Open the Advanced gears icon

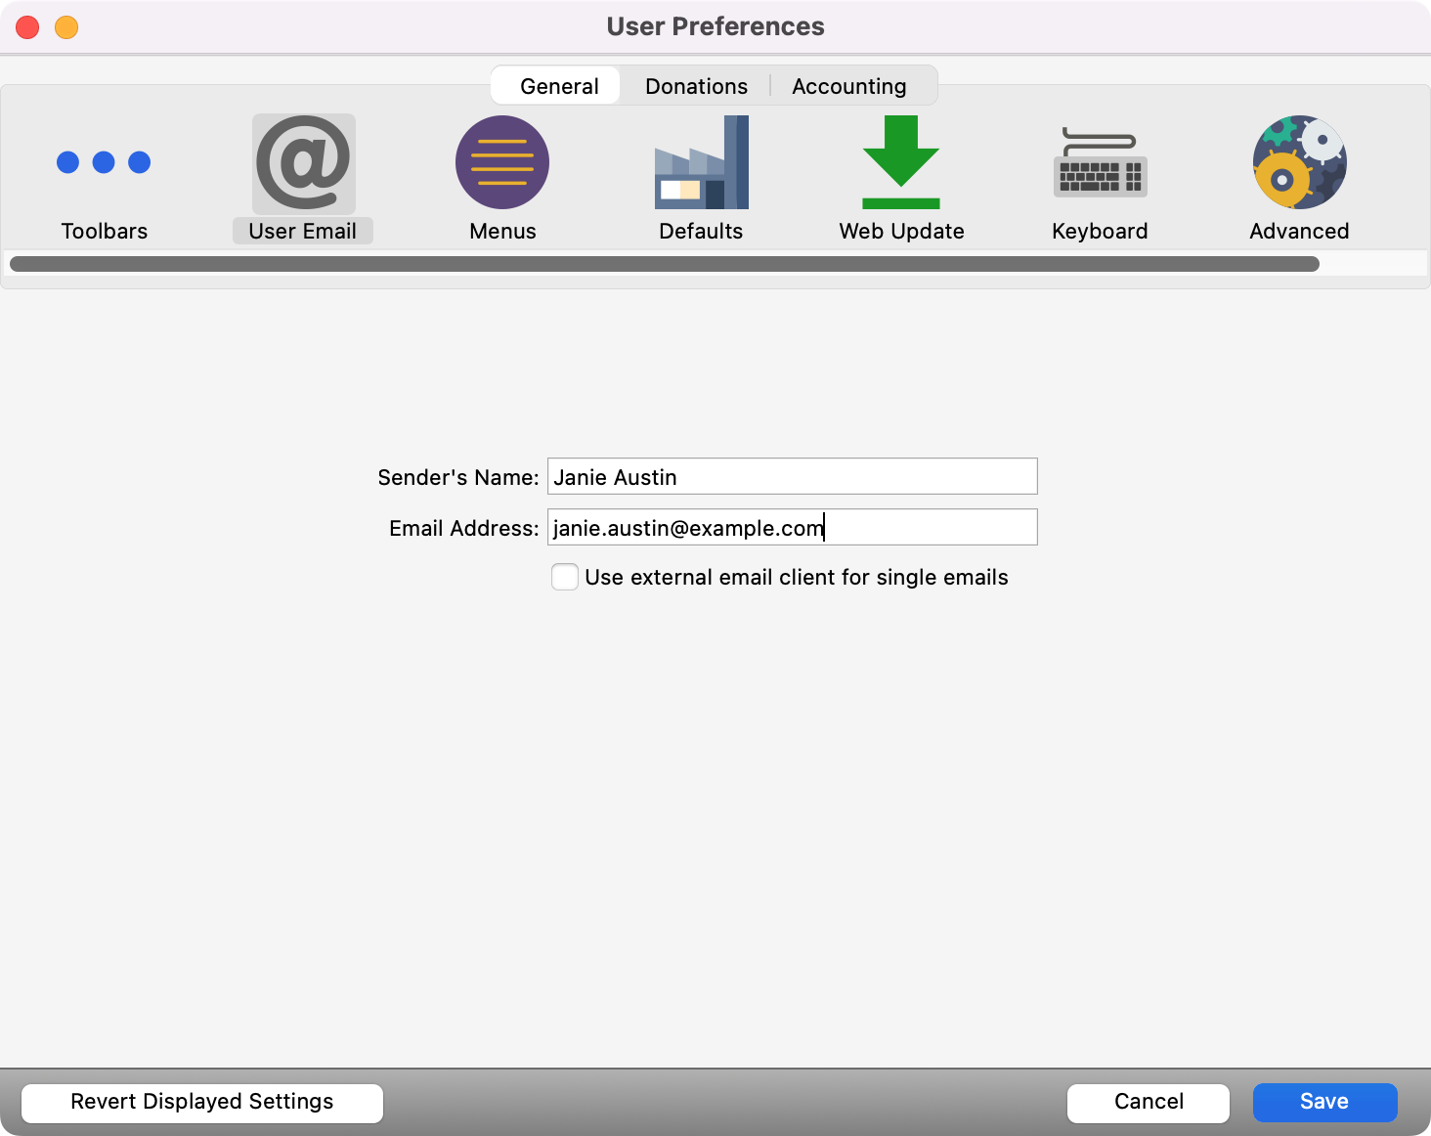click(x=1299, y=163)
